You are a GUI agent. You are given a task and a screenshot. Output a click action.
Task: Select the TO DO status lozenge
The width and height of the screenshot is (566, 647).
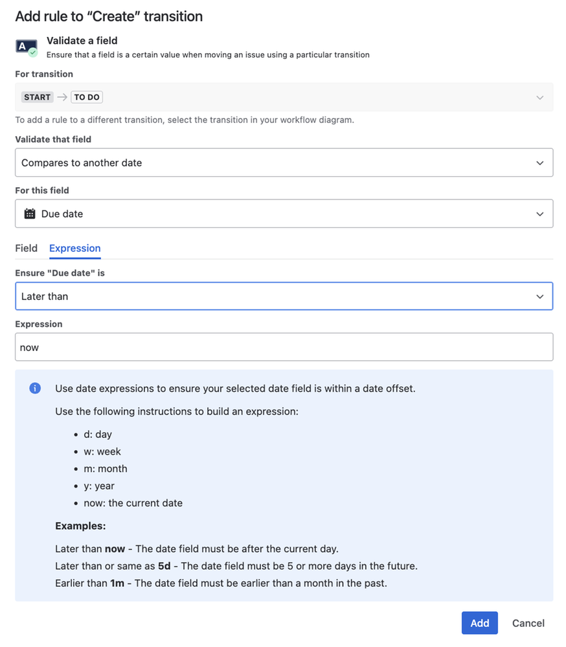[x=87, y=97]
